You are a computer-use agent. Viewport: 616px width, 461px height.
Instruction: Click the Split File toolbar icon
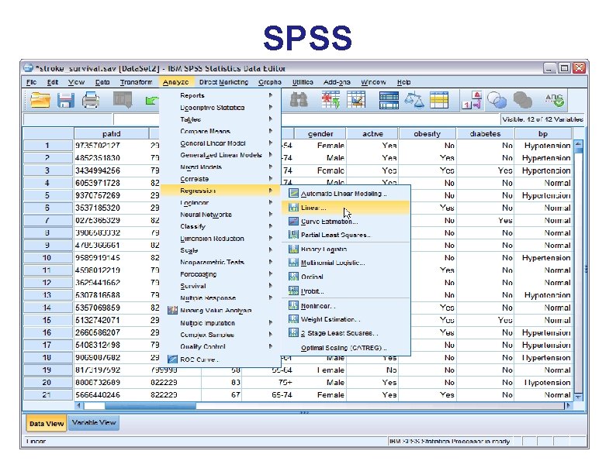(389, 100)
